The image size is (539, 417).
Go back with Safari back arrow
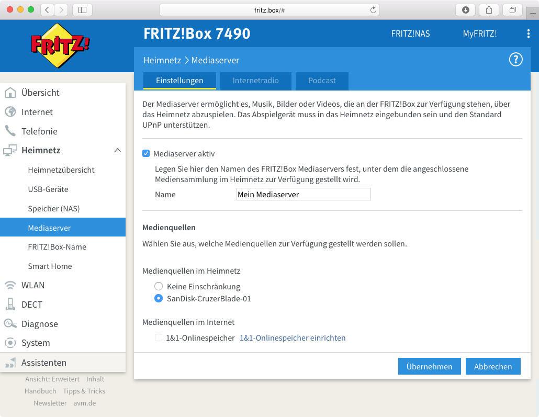pyautogui.click(x=47, y=10)
